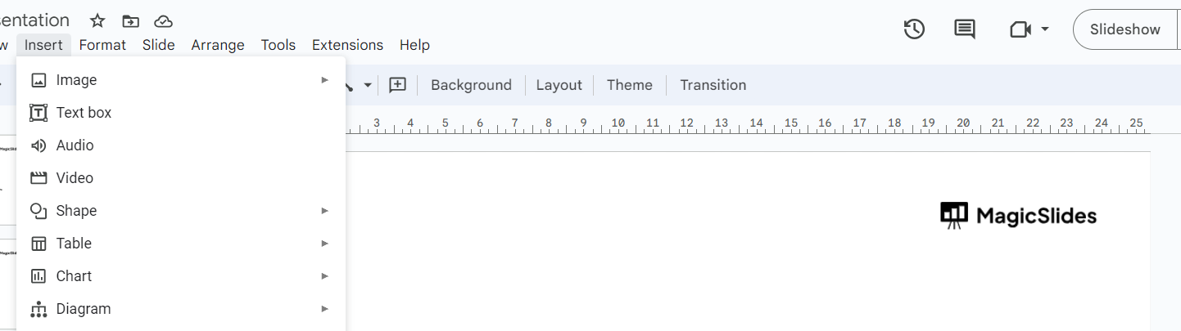Click the Transition toolbar button
This screenshot has width=1181, height=331.
713,85
